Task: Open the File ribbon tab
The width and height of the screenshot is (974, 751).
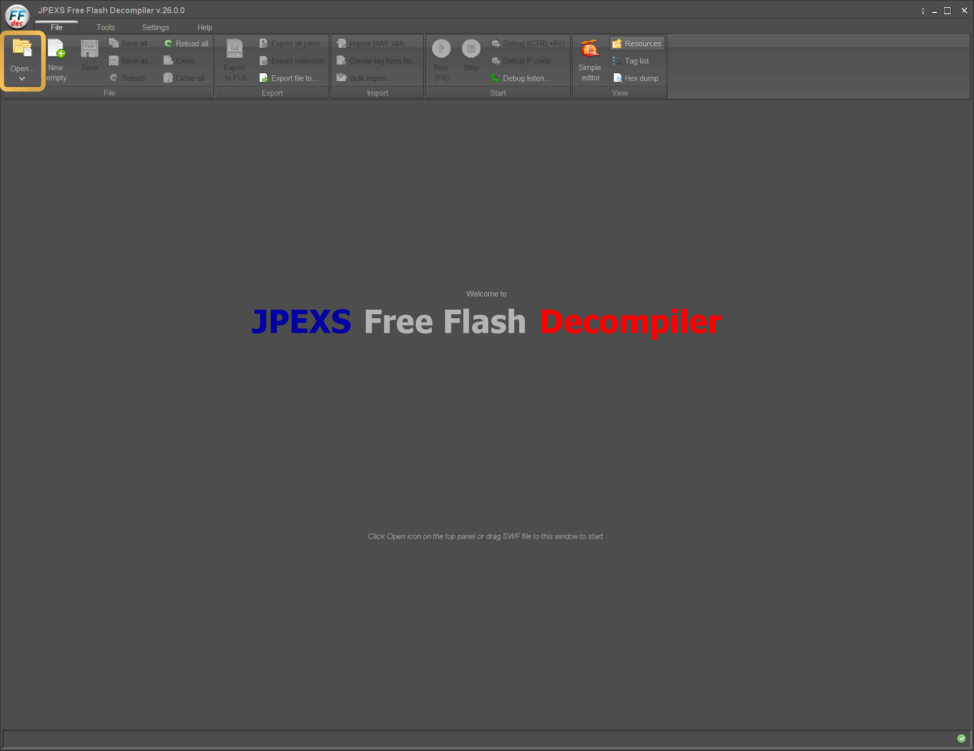Action: pyautogui.click(x=56, y=27)
